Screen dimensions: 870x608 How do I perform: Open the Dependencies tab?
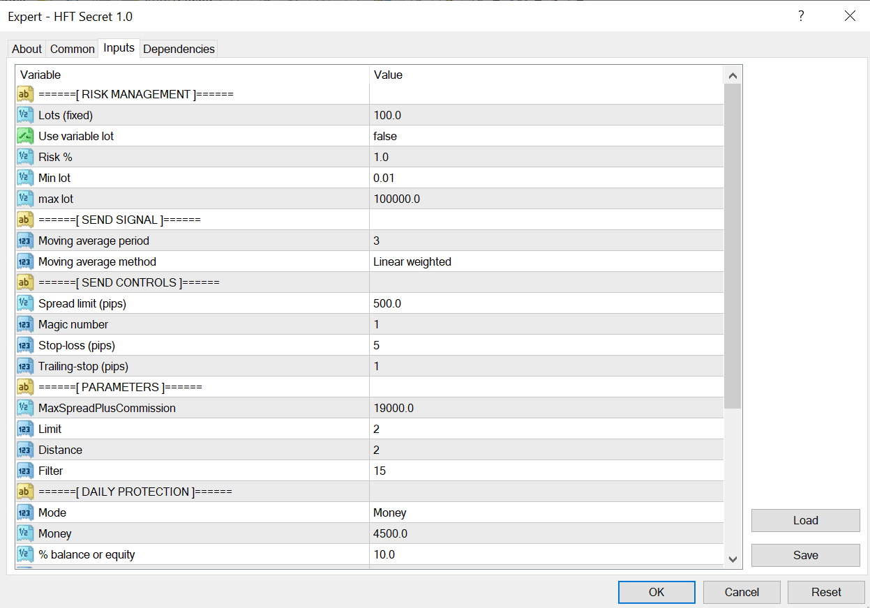(179, 49)
